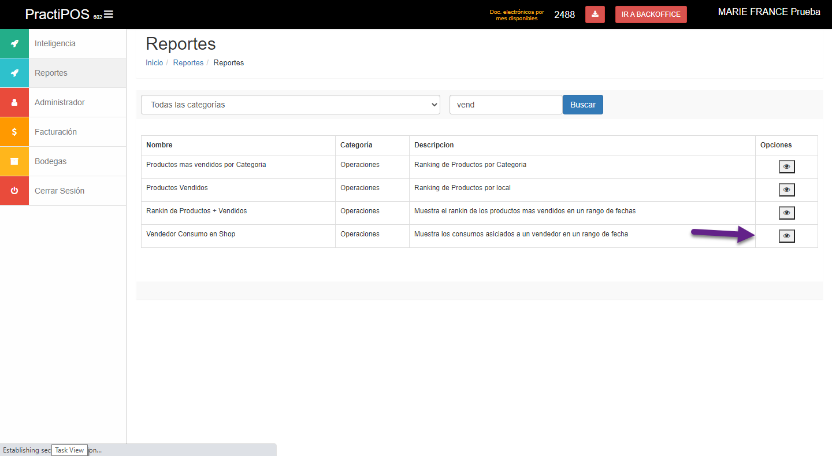Viewport: 832px width, 456px height.
Task: Click the yellow Bodegas archive icon
Action: tap(14, 162)
